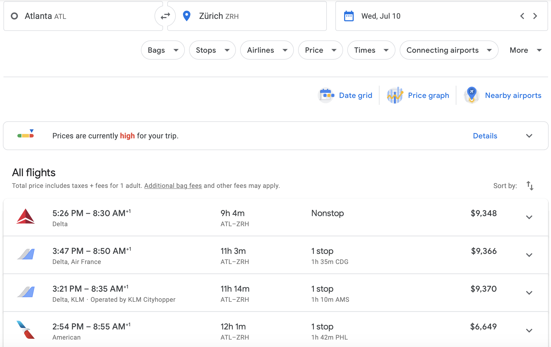Click the sort order arrows icon

coord(530,185)
